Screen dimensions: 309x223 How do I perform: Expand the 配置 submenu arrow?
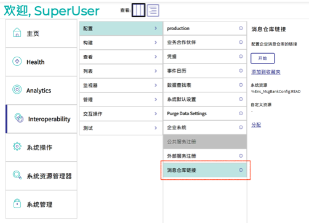pos(156,28)
